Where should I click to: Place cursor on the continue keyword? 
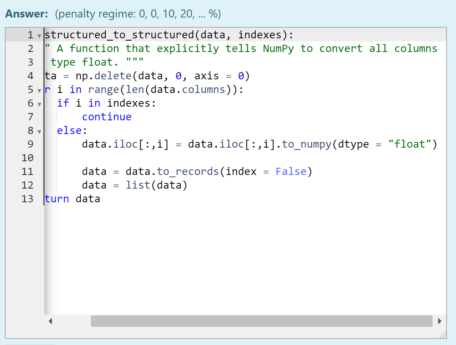coord(106,117)
